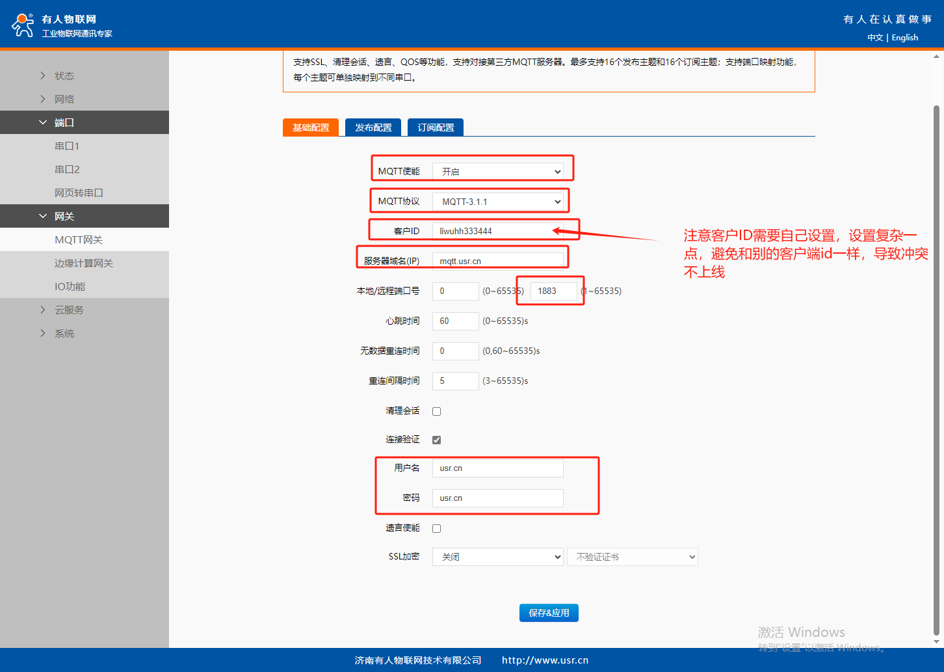The width and height of the screenshot is (944, 672).
Task: Toggle the 清理会话 checkbox
Action: click(437, 411)
